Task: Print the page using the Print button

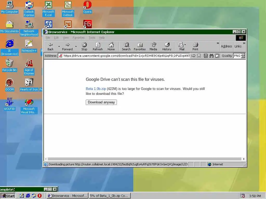Action: tap(195, 46)
